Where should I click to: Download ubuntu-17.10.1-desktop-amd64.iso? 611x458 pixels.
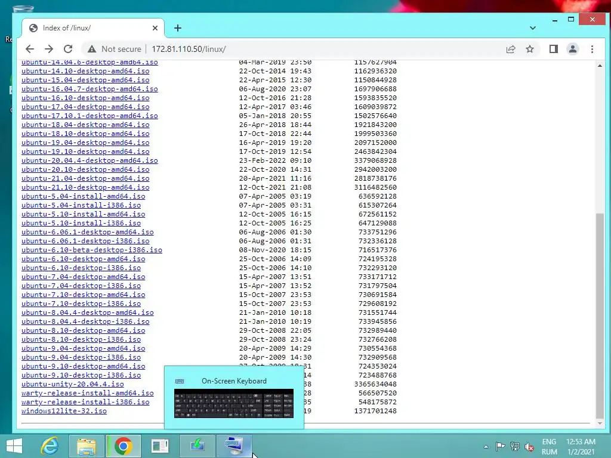[90, 116]
